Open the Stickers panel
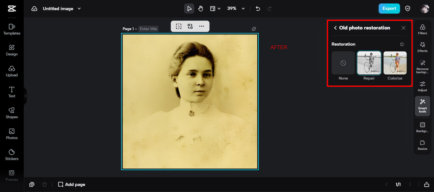 coord(12,155)
